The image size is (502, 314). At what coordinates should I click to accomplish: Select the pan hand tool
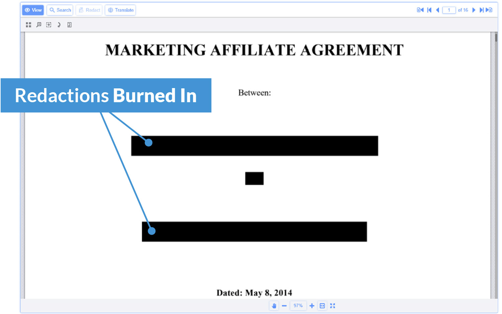274,305
